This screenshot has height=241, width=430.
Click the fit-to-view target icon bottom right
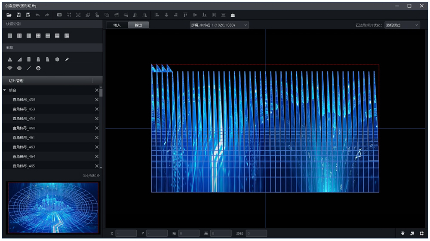[422, 233]
